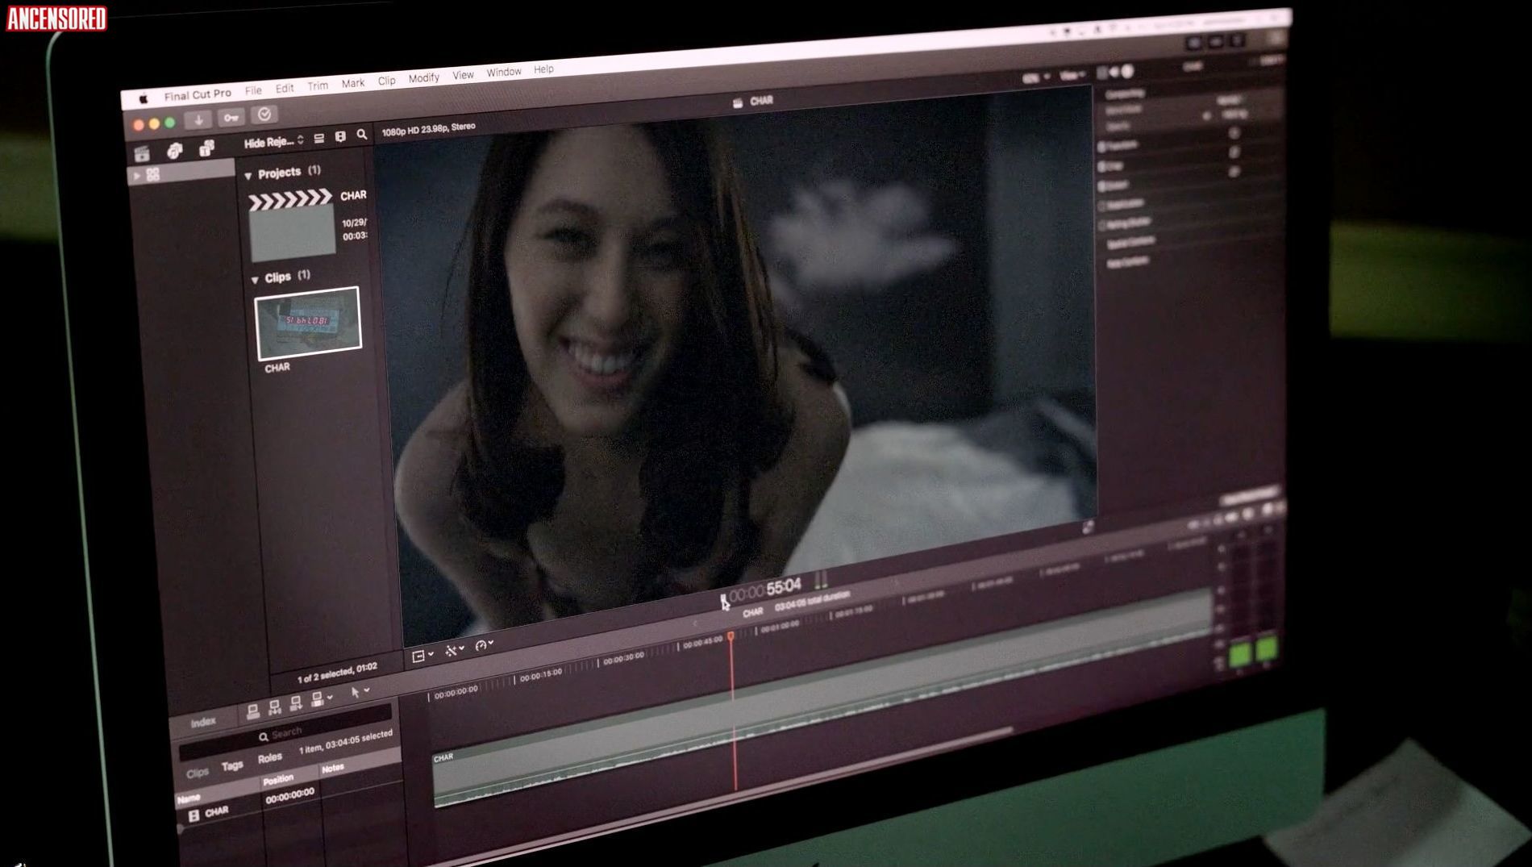Switch to the Roles tab in index
The height and width of the screenshot is (867, 1532).
[x=269, y=758]
